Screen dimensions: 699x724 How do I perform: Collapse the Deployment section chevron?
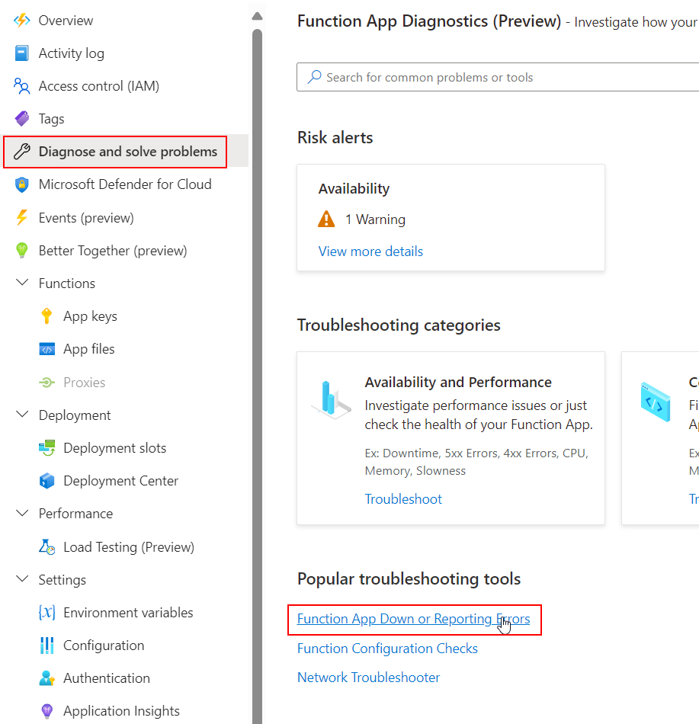click(22, 414)
